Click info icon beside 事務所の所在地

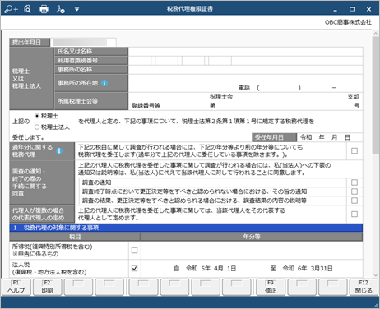click(104, 83)
